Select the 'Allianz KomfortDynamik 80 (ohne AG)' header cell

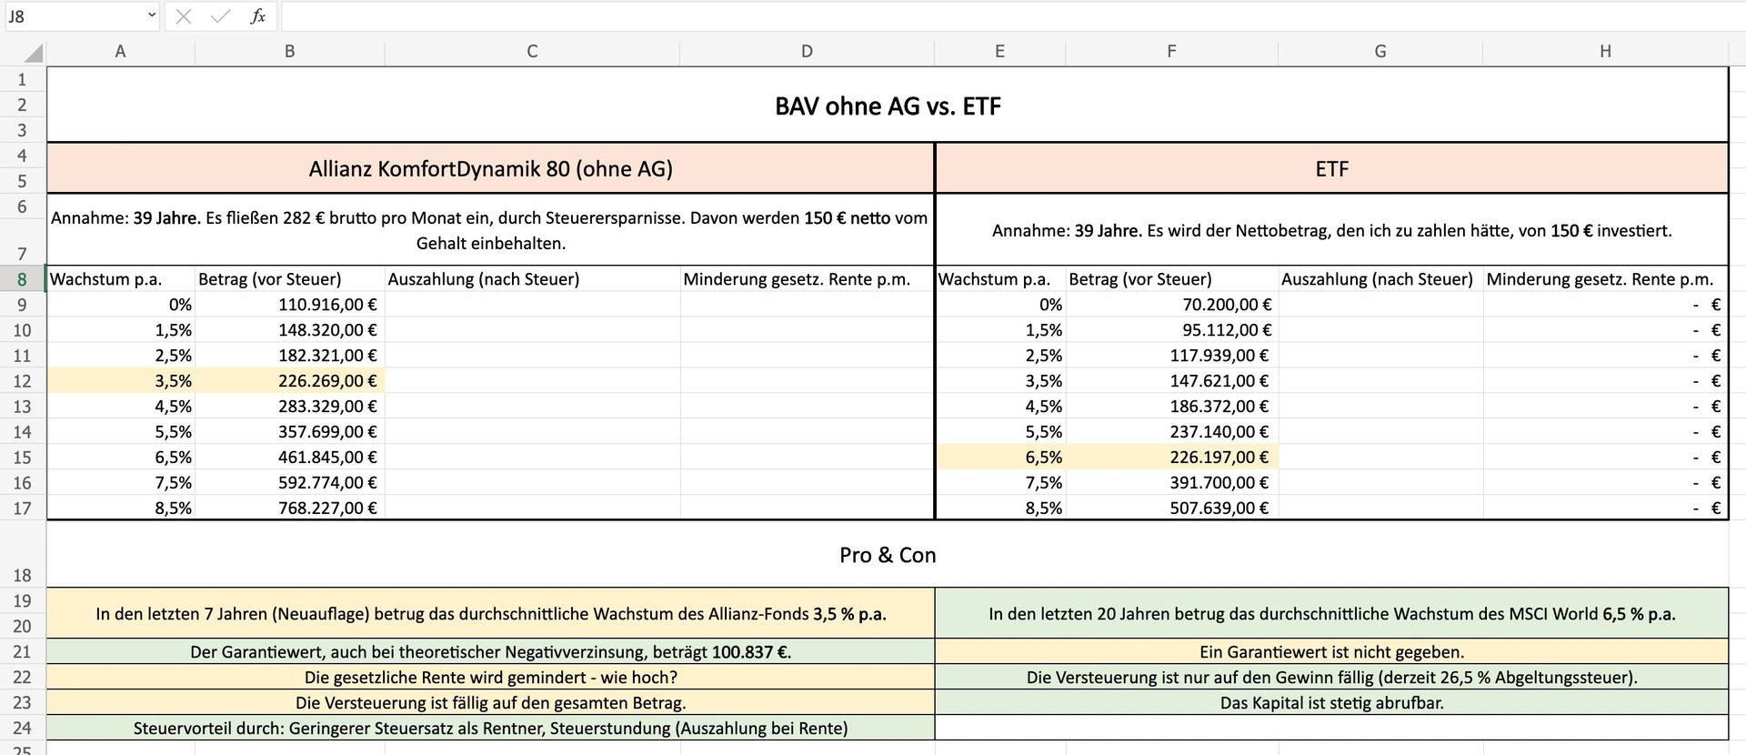pos(490,169)
